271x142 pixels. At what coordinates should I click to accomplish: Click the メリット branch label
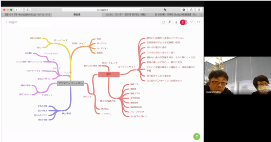87,97
